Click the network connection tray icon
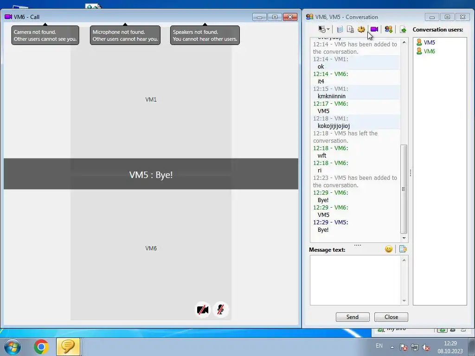The image size is (475, 356). [414, 347]
